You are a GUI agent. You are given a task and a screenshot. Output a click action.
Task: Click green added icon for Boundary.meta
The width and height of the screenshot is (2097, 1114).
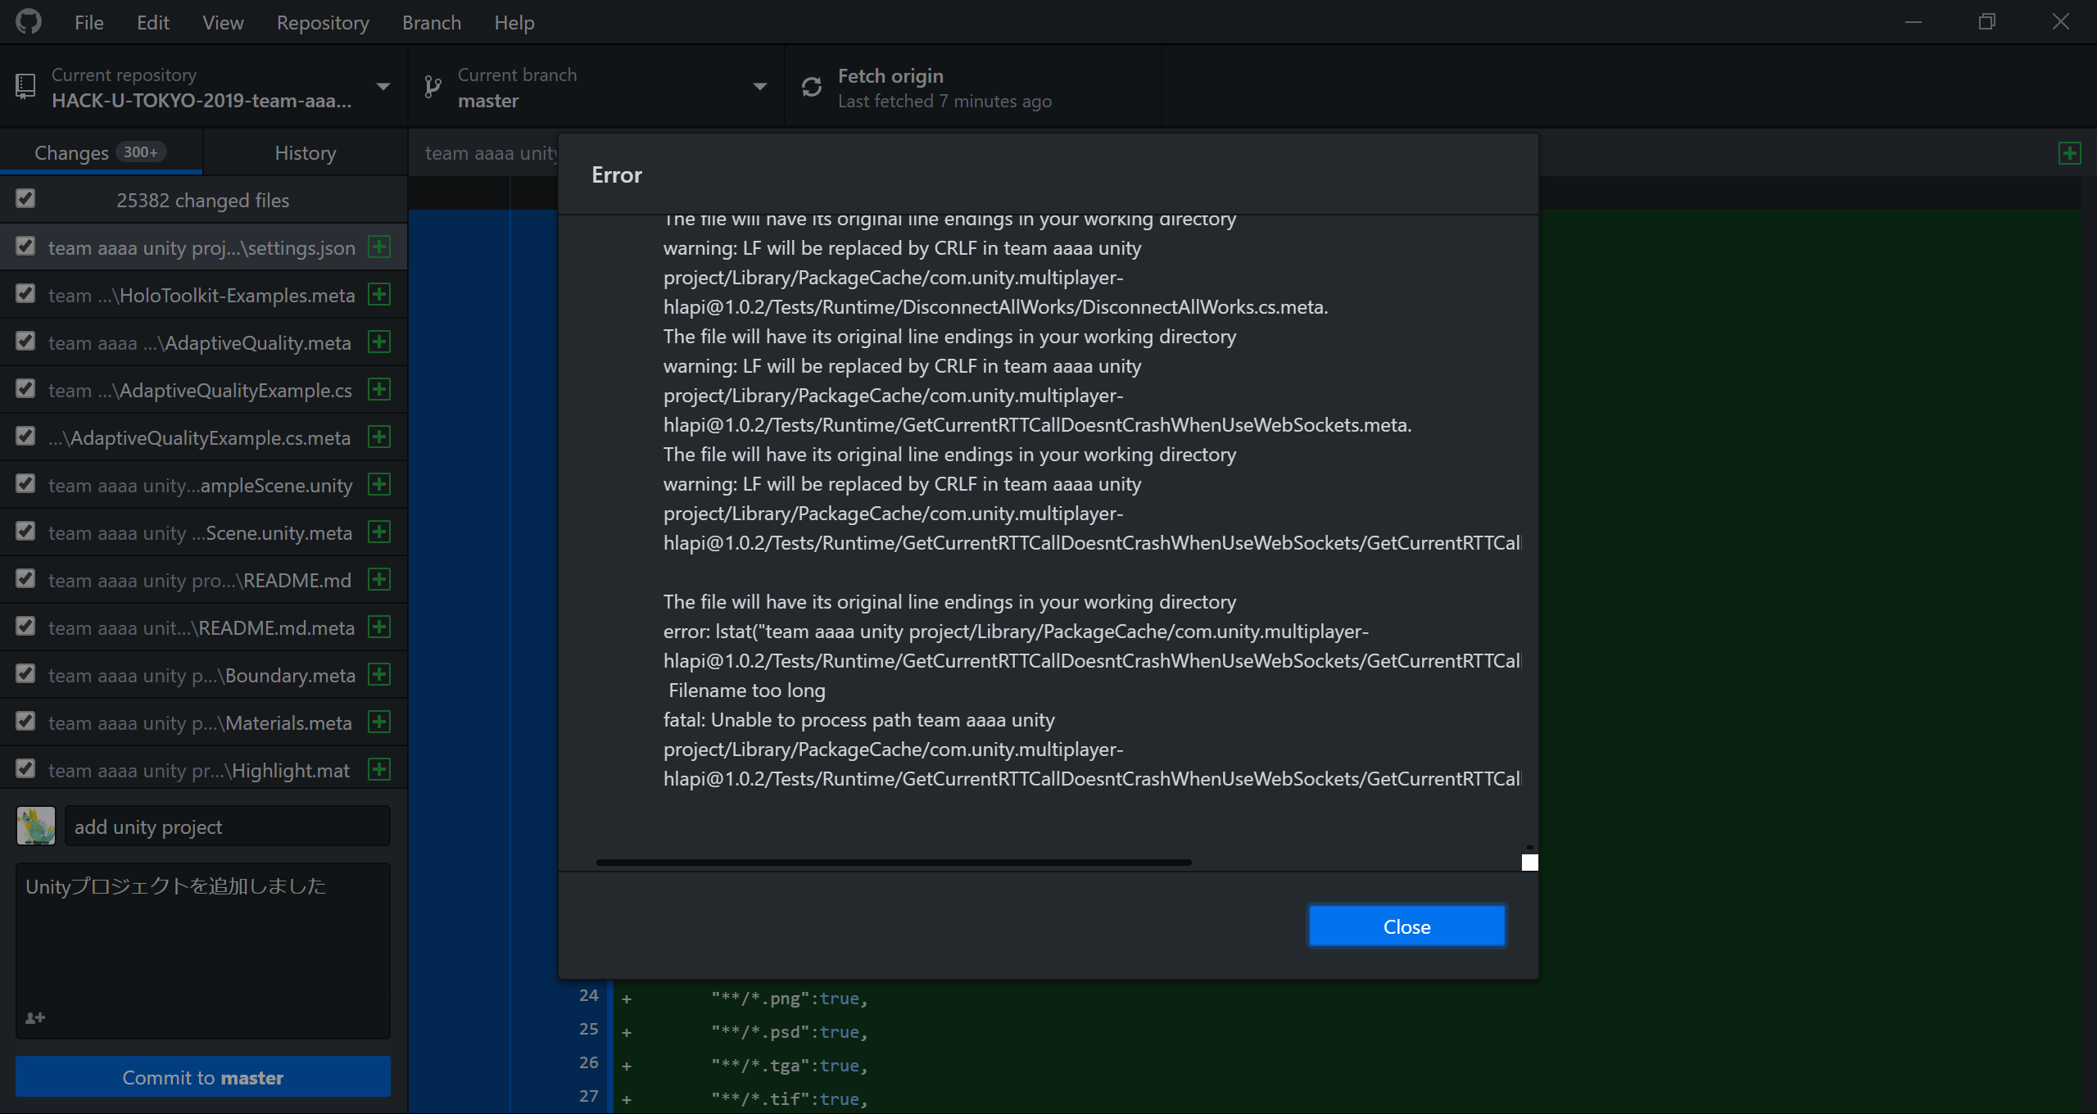379,674
